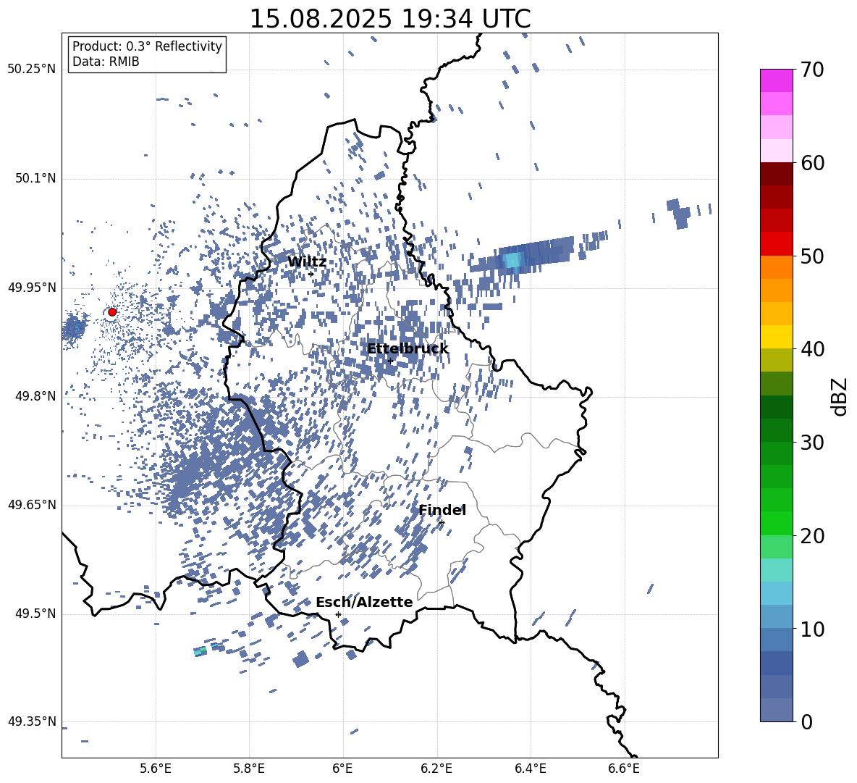857x783 pixels.
Task: Click the 5.6°E longitude label
Action: pos(156,769)
